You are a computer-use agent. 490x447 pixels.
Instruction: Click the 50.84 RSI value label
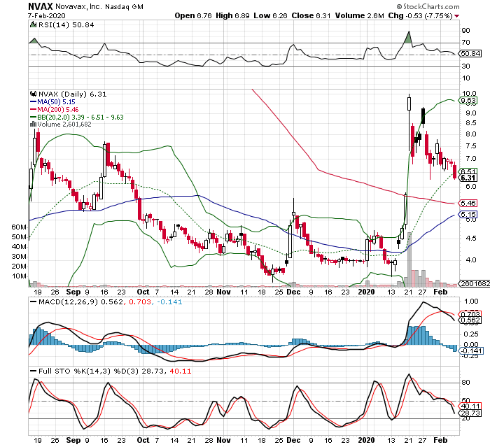[x=468, y=53]
